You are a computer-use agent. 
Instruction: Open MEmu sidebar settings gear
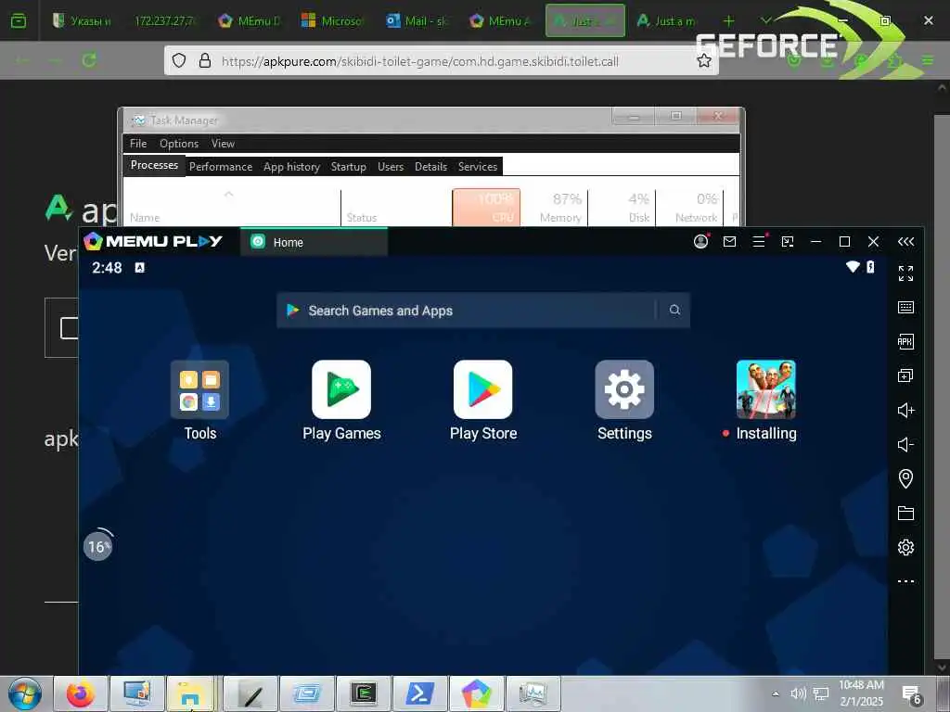(x=905, y=547)
